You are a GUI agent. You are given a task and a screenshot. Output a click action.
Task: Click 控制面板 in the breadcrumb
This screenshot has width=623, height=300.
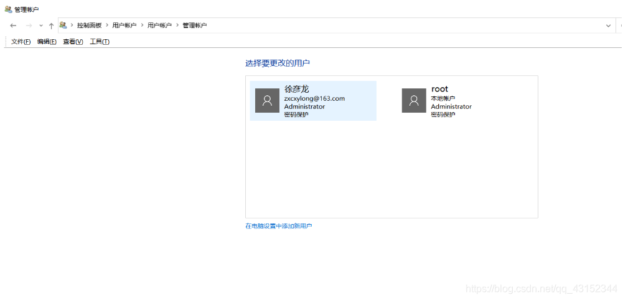(90, 26)
